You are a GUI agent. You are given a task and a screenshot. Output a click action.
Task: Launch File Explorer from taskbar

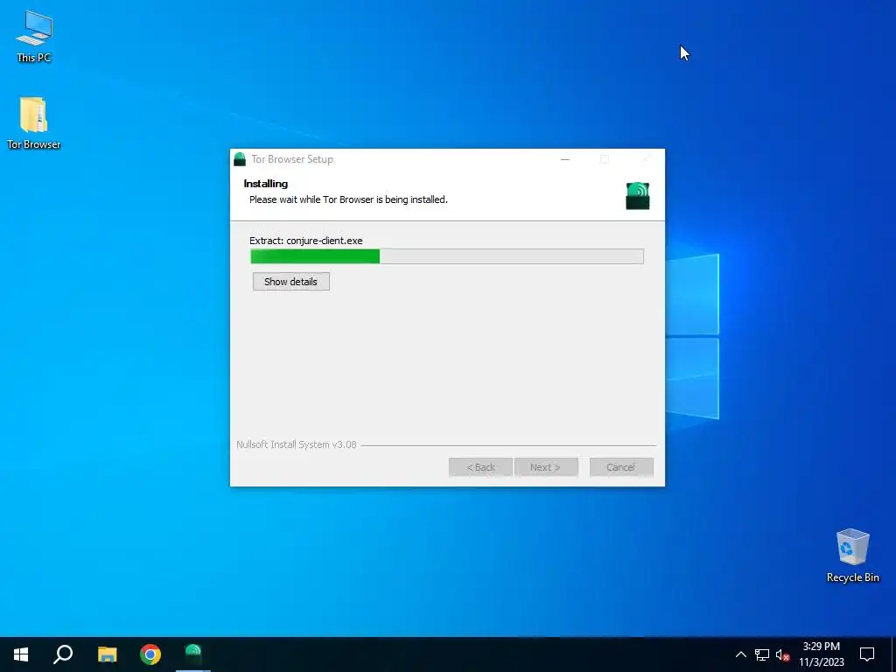tap(107, 654)
